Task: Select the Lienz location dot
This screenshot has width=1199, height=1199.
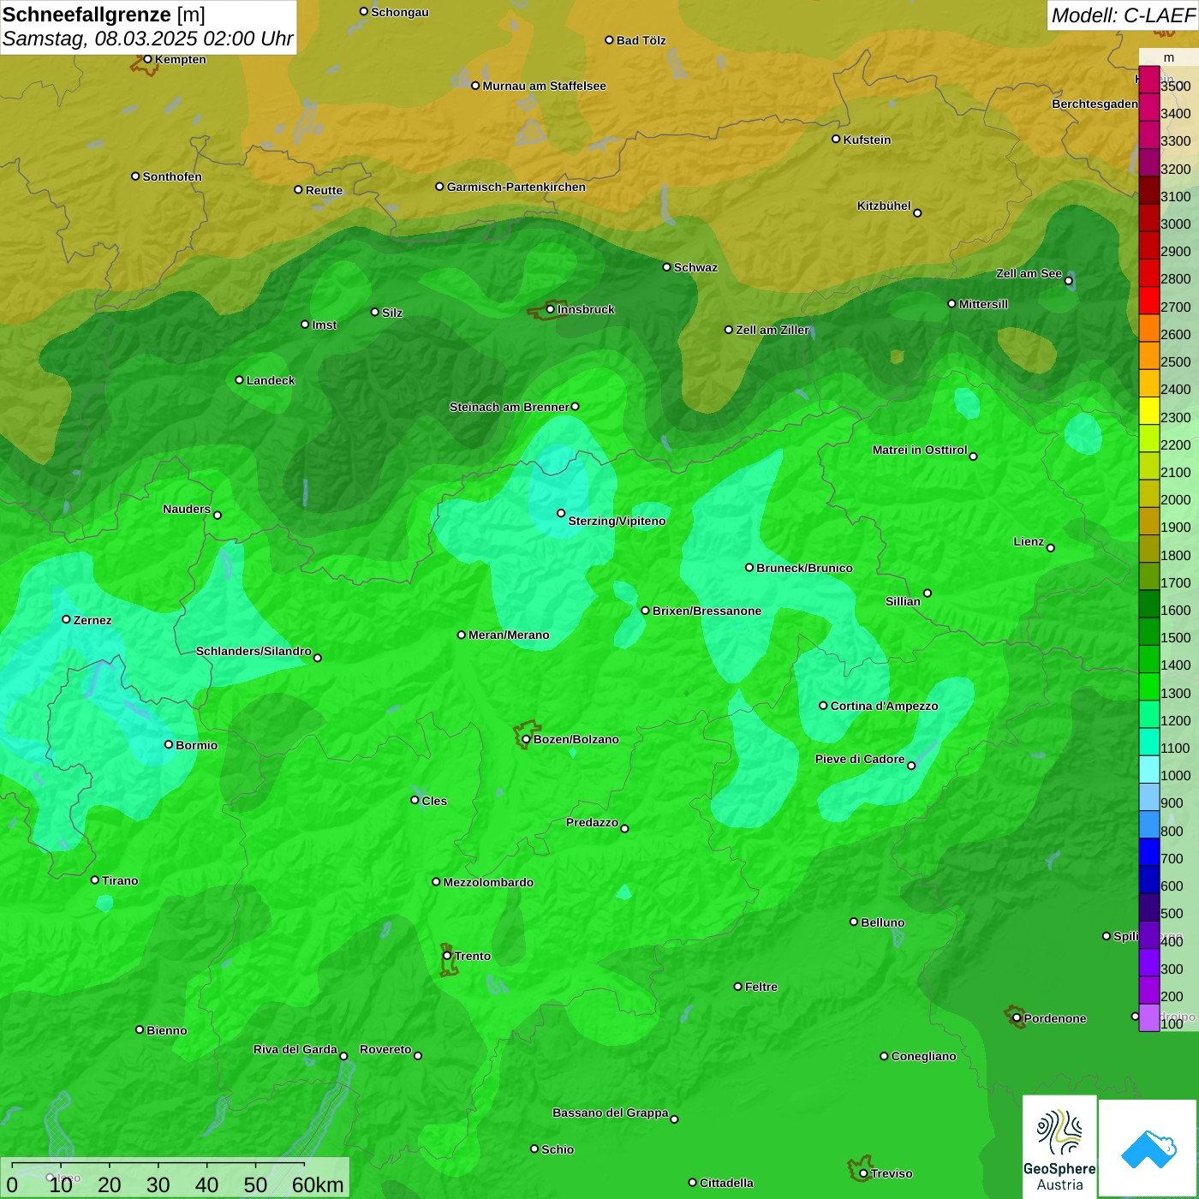Action: (1051, 548)
